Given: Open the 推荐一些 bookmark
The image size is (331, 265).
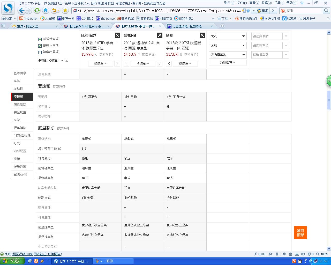Looking at the screenshot, I should point(66,19).
